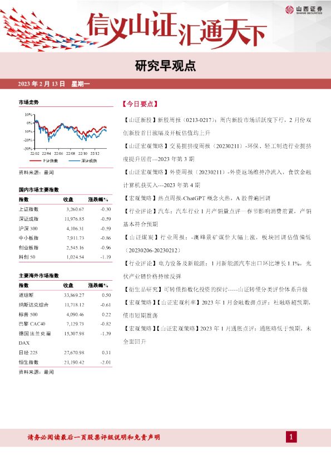Select the 上证指数 row in table

(x=66, y=209)
